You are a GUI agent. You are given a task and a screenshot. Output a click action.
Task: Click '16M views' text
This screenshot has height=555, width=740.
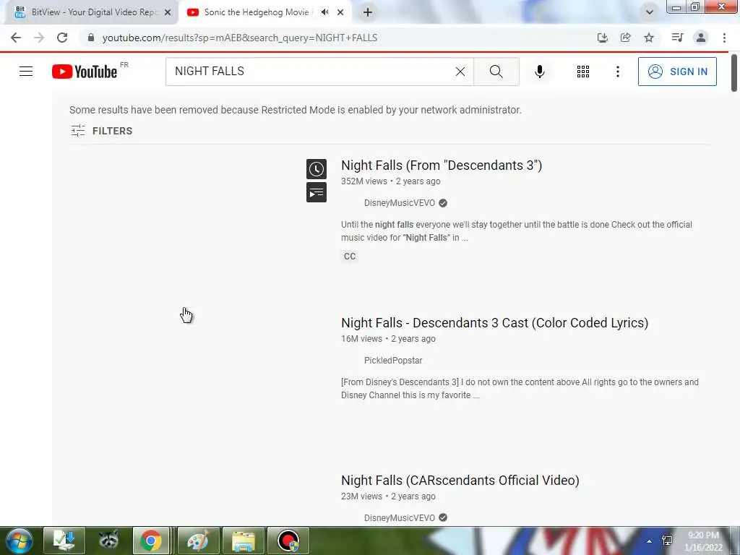pyautogui.click(x=361, y=339)
